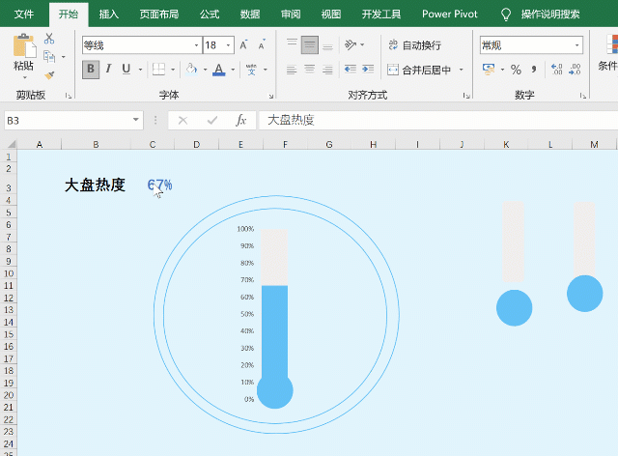This screenshot has width=618, height=456.
Task: Click insert function fx icon
Action: coord(240,120)
